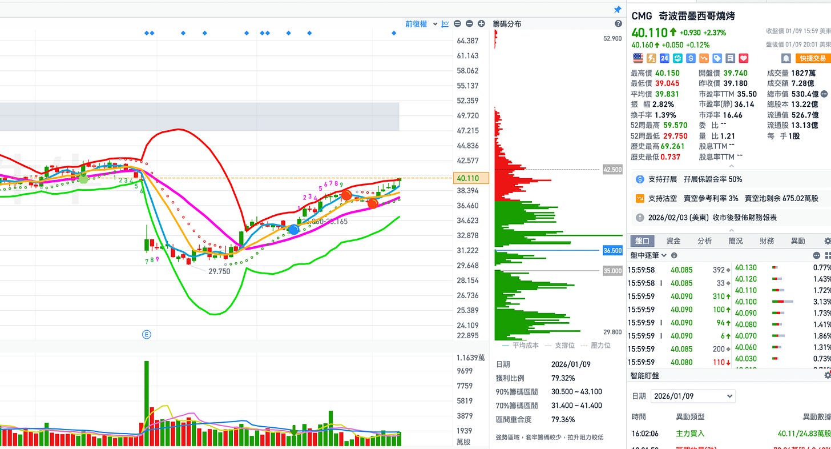The image size is (831, 449).
Task: Open the chart drawing/indicator icon beside 前復權
Action: point(445,24)
